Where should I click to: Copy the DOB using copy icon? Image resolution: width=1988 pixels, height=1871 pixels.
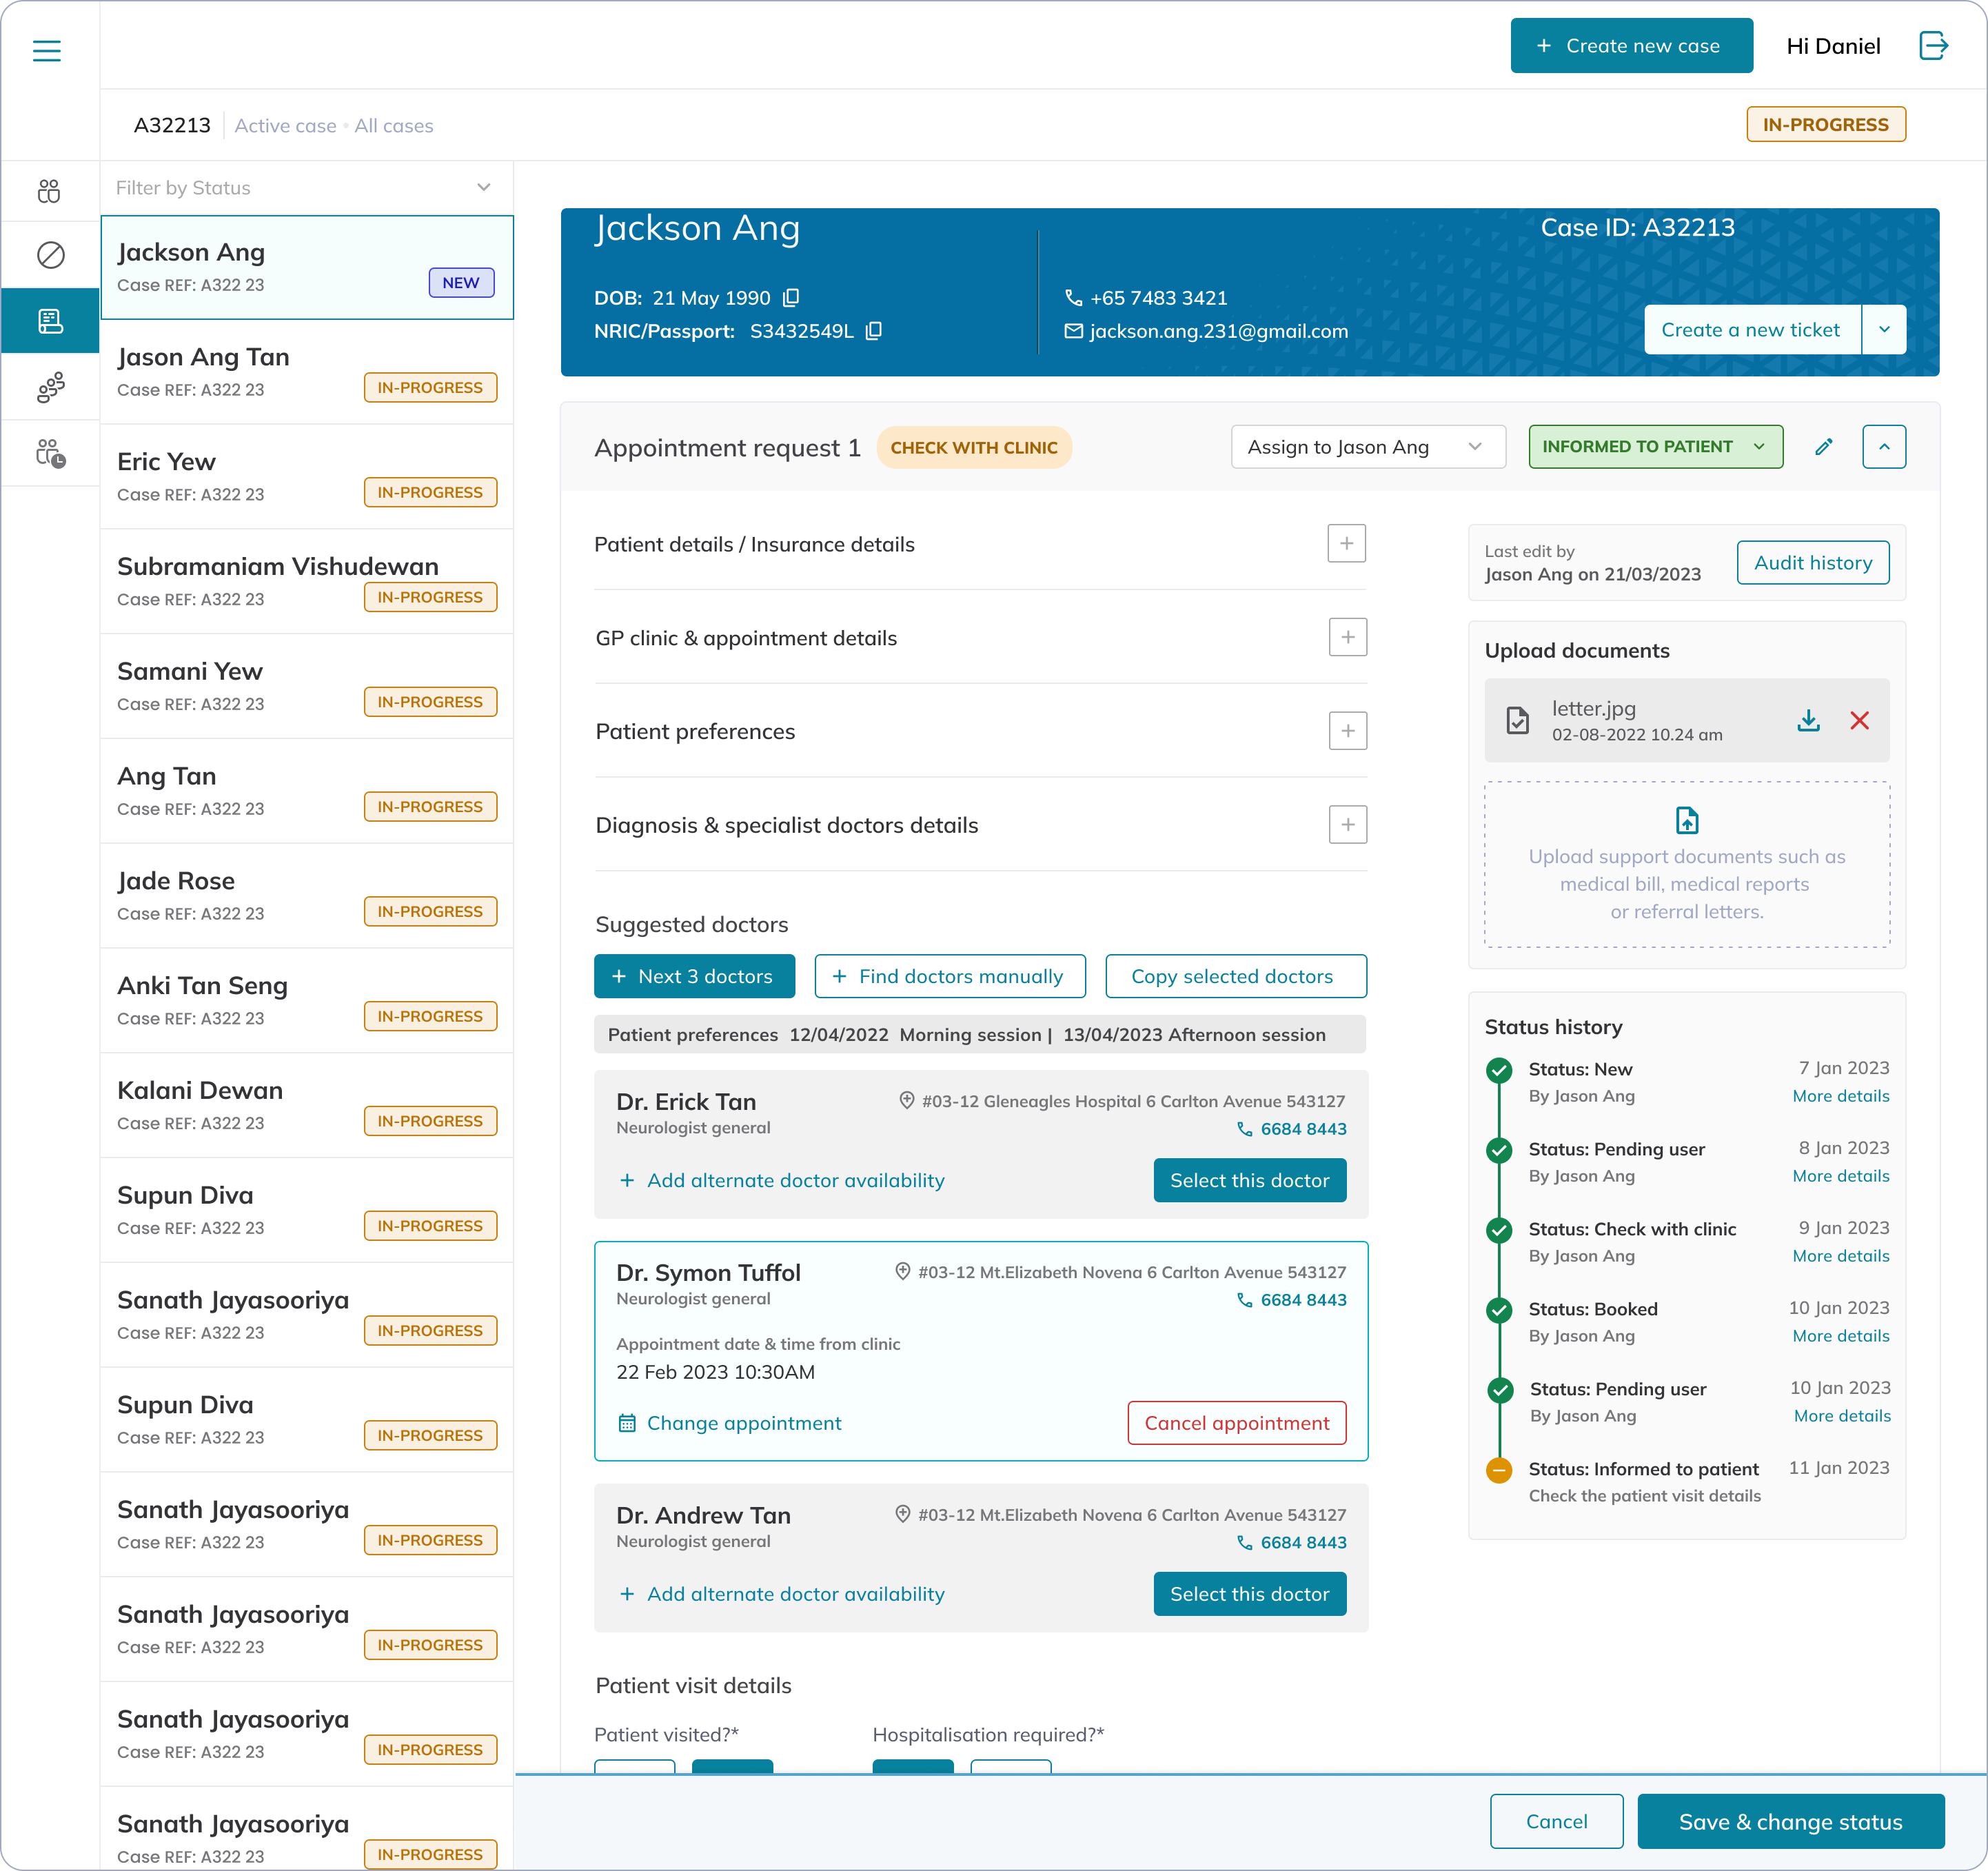coord(791,298)
